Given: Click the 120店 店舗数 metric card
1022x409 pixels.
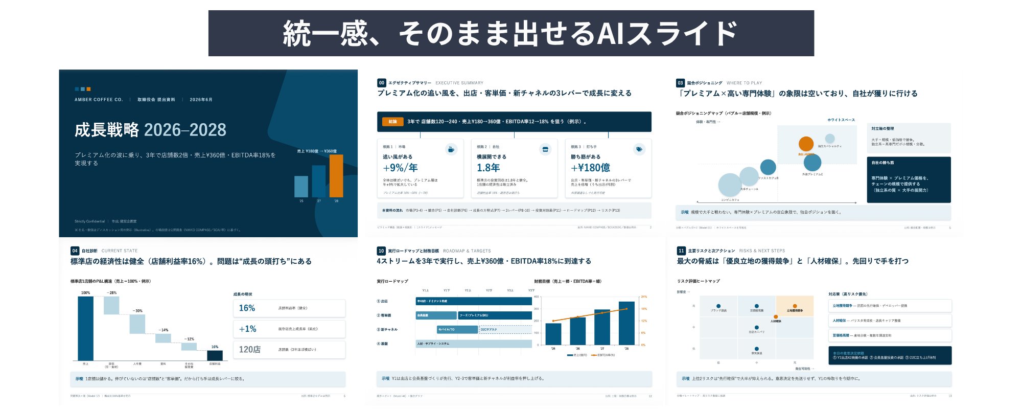Looking at the screenshot, I should [289, 350].
